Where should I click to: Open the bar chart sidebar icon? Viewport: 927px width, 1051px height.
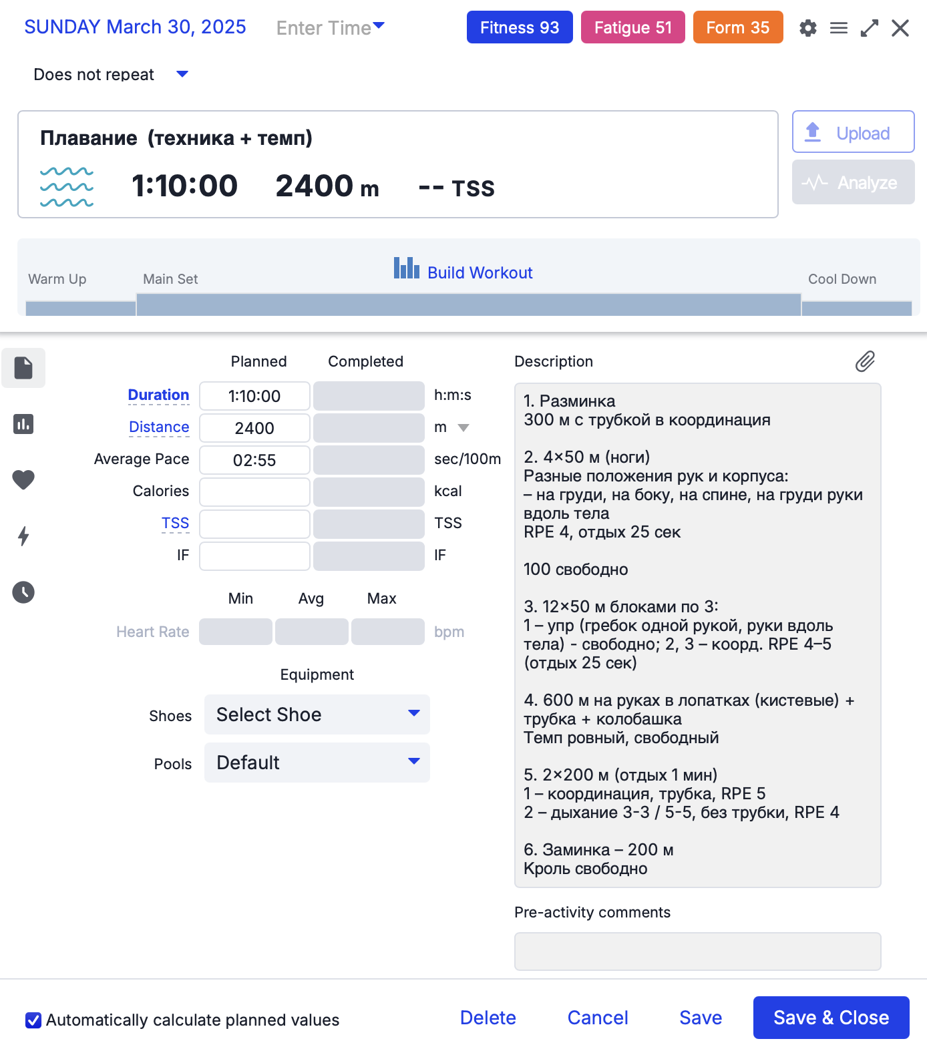[x=23, y=424]
